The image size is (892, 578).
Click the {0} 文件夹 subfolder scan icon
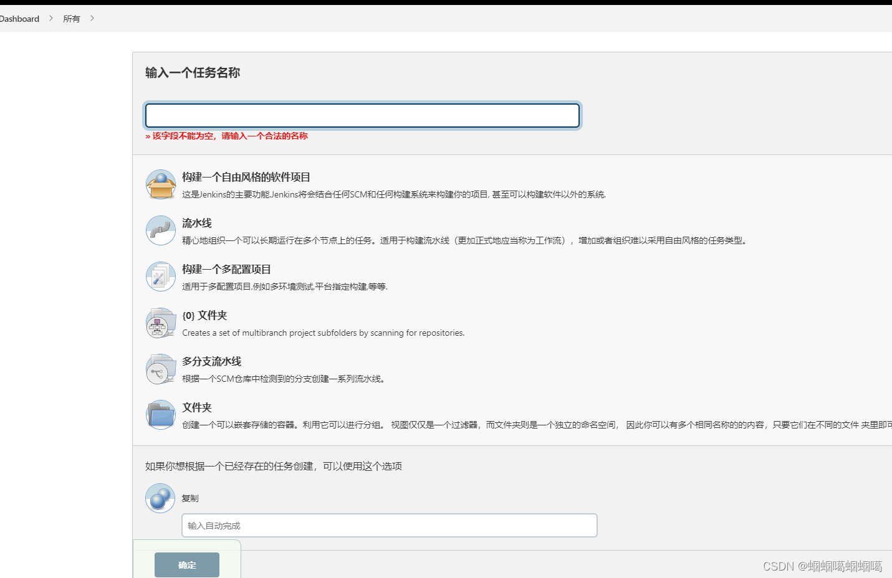point(160,323)
